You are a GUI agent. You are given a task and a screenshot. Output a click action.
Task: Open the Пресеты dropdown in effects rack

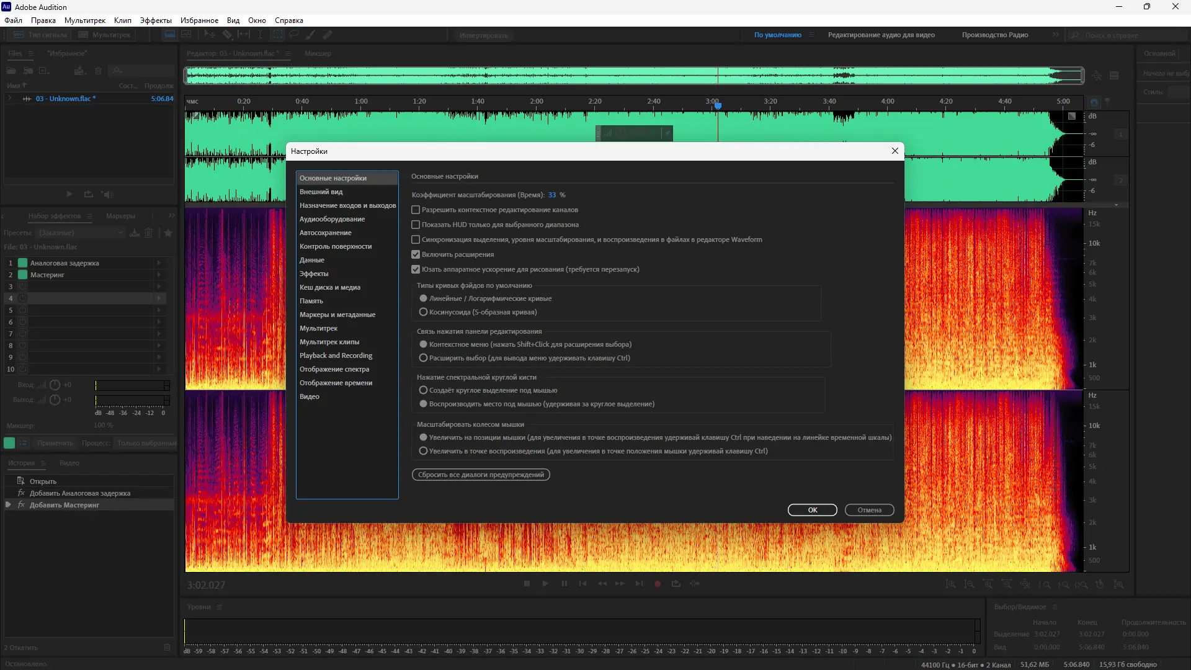tap(81, 233)
